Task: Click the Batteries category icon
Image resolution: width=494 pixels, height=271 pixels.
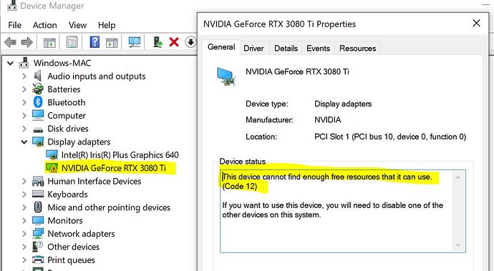Action: coord(38,89)
